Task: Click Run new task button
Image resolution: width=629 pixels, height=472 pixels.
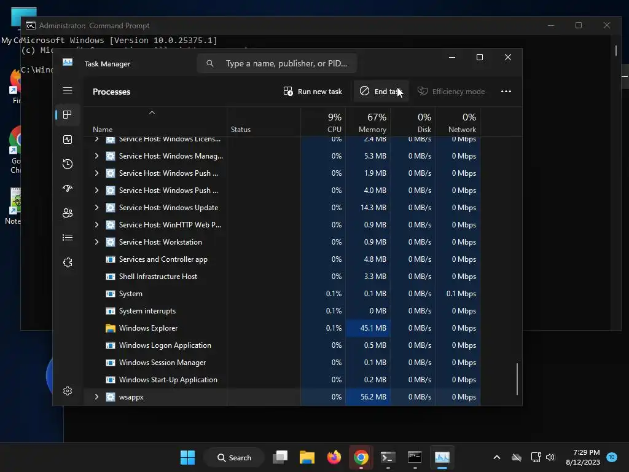Action: 313,92
